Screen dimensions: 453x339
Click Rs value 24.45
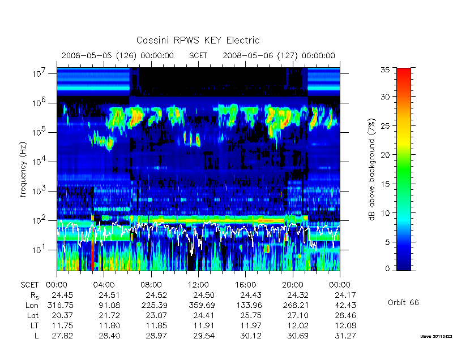(62, 295)
